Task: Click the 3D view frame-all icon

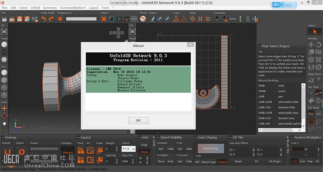Action: pos(4,31)
